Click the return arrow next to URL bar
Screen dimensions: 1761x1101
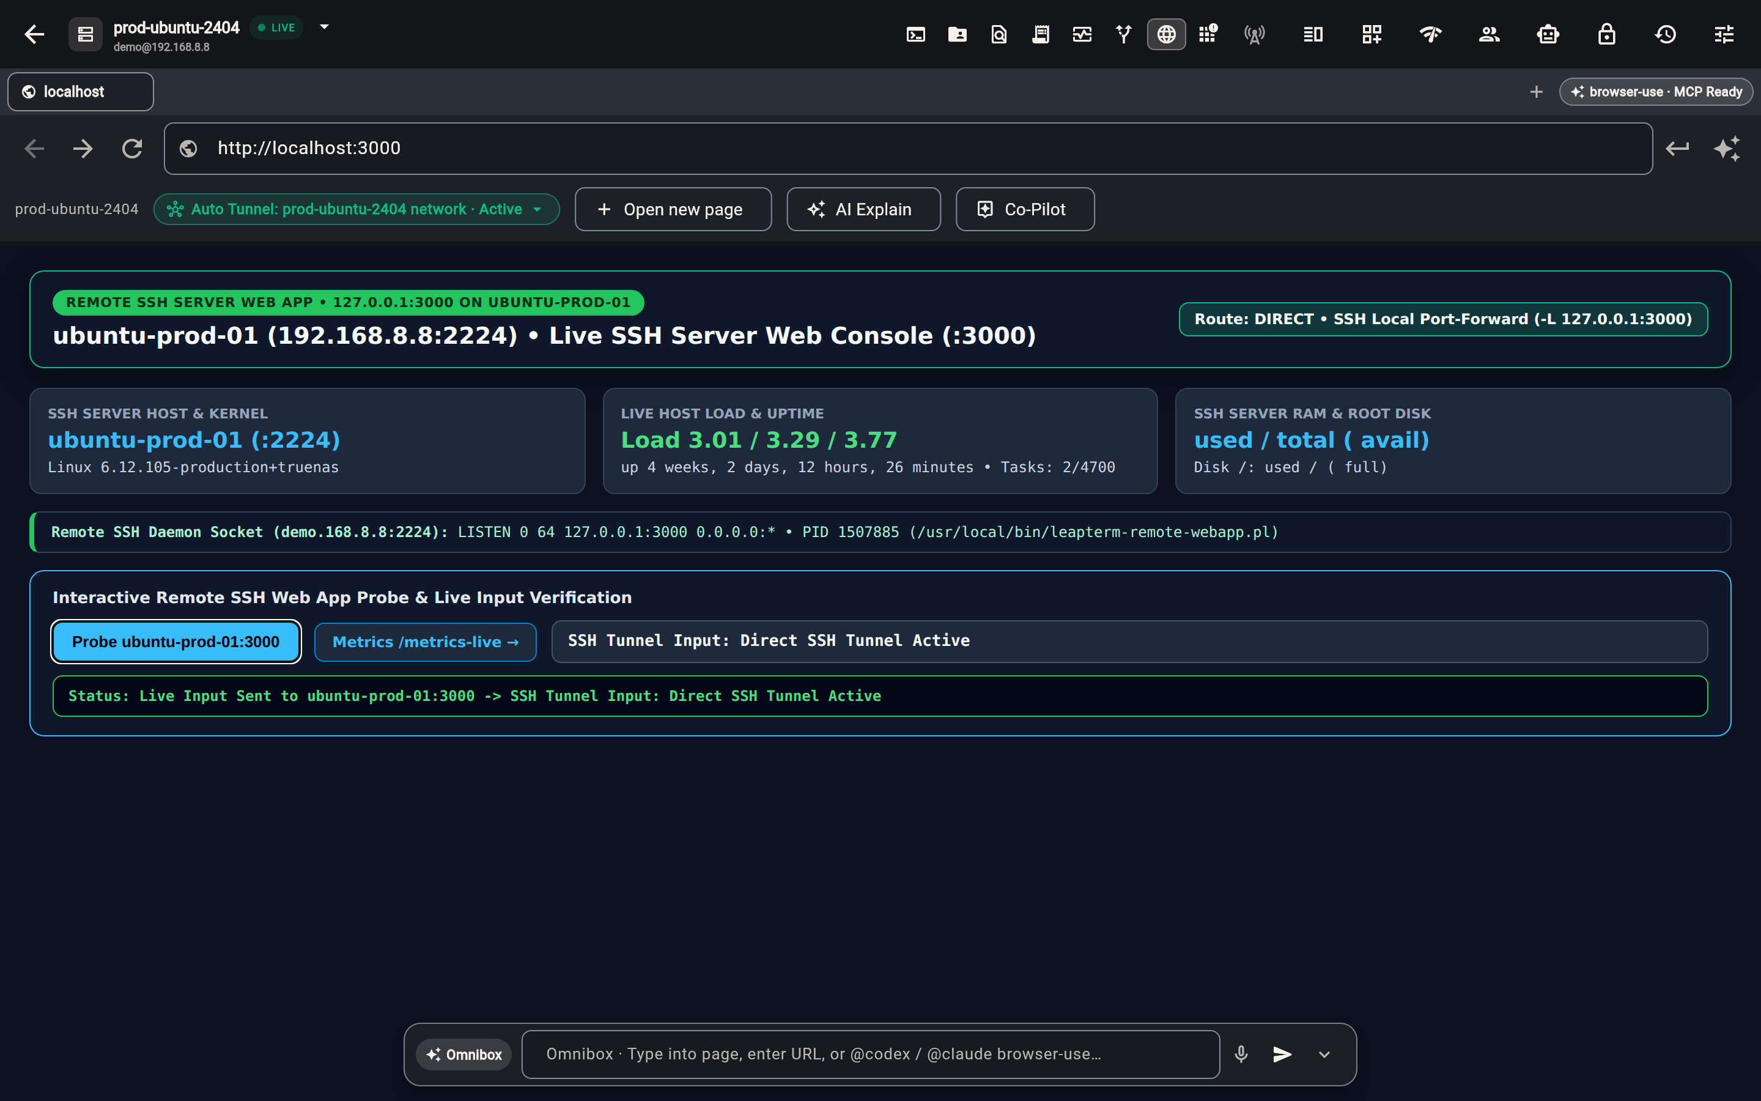[1677, 149]
